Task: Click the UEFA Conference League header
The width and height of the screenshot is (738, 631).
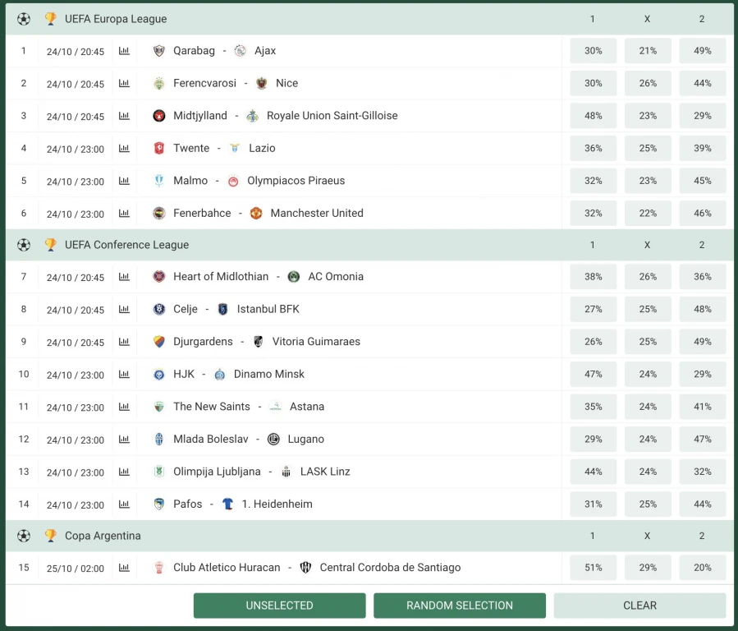Action: point(126,245)
